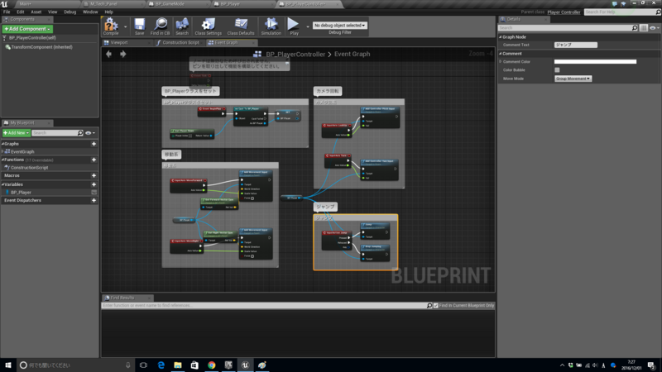
Task: Collapse the Functions section
Action: 3,160
